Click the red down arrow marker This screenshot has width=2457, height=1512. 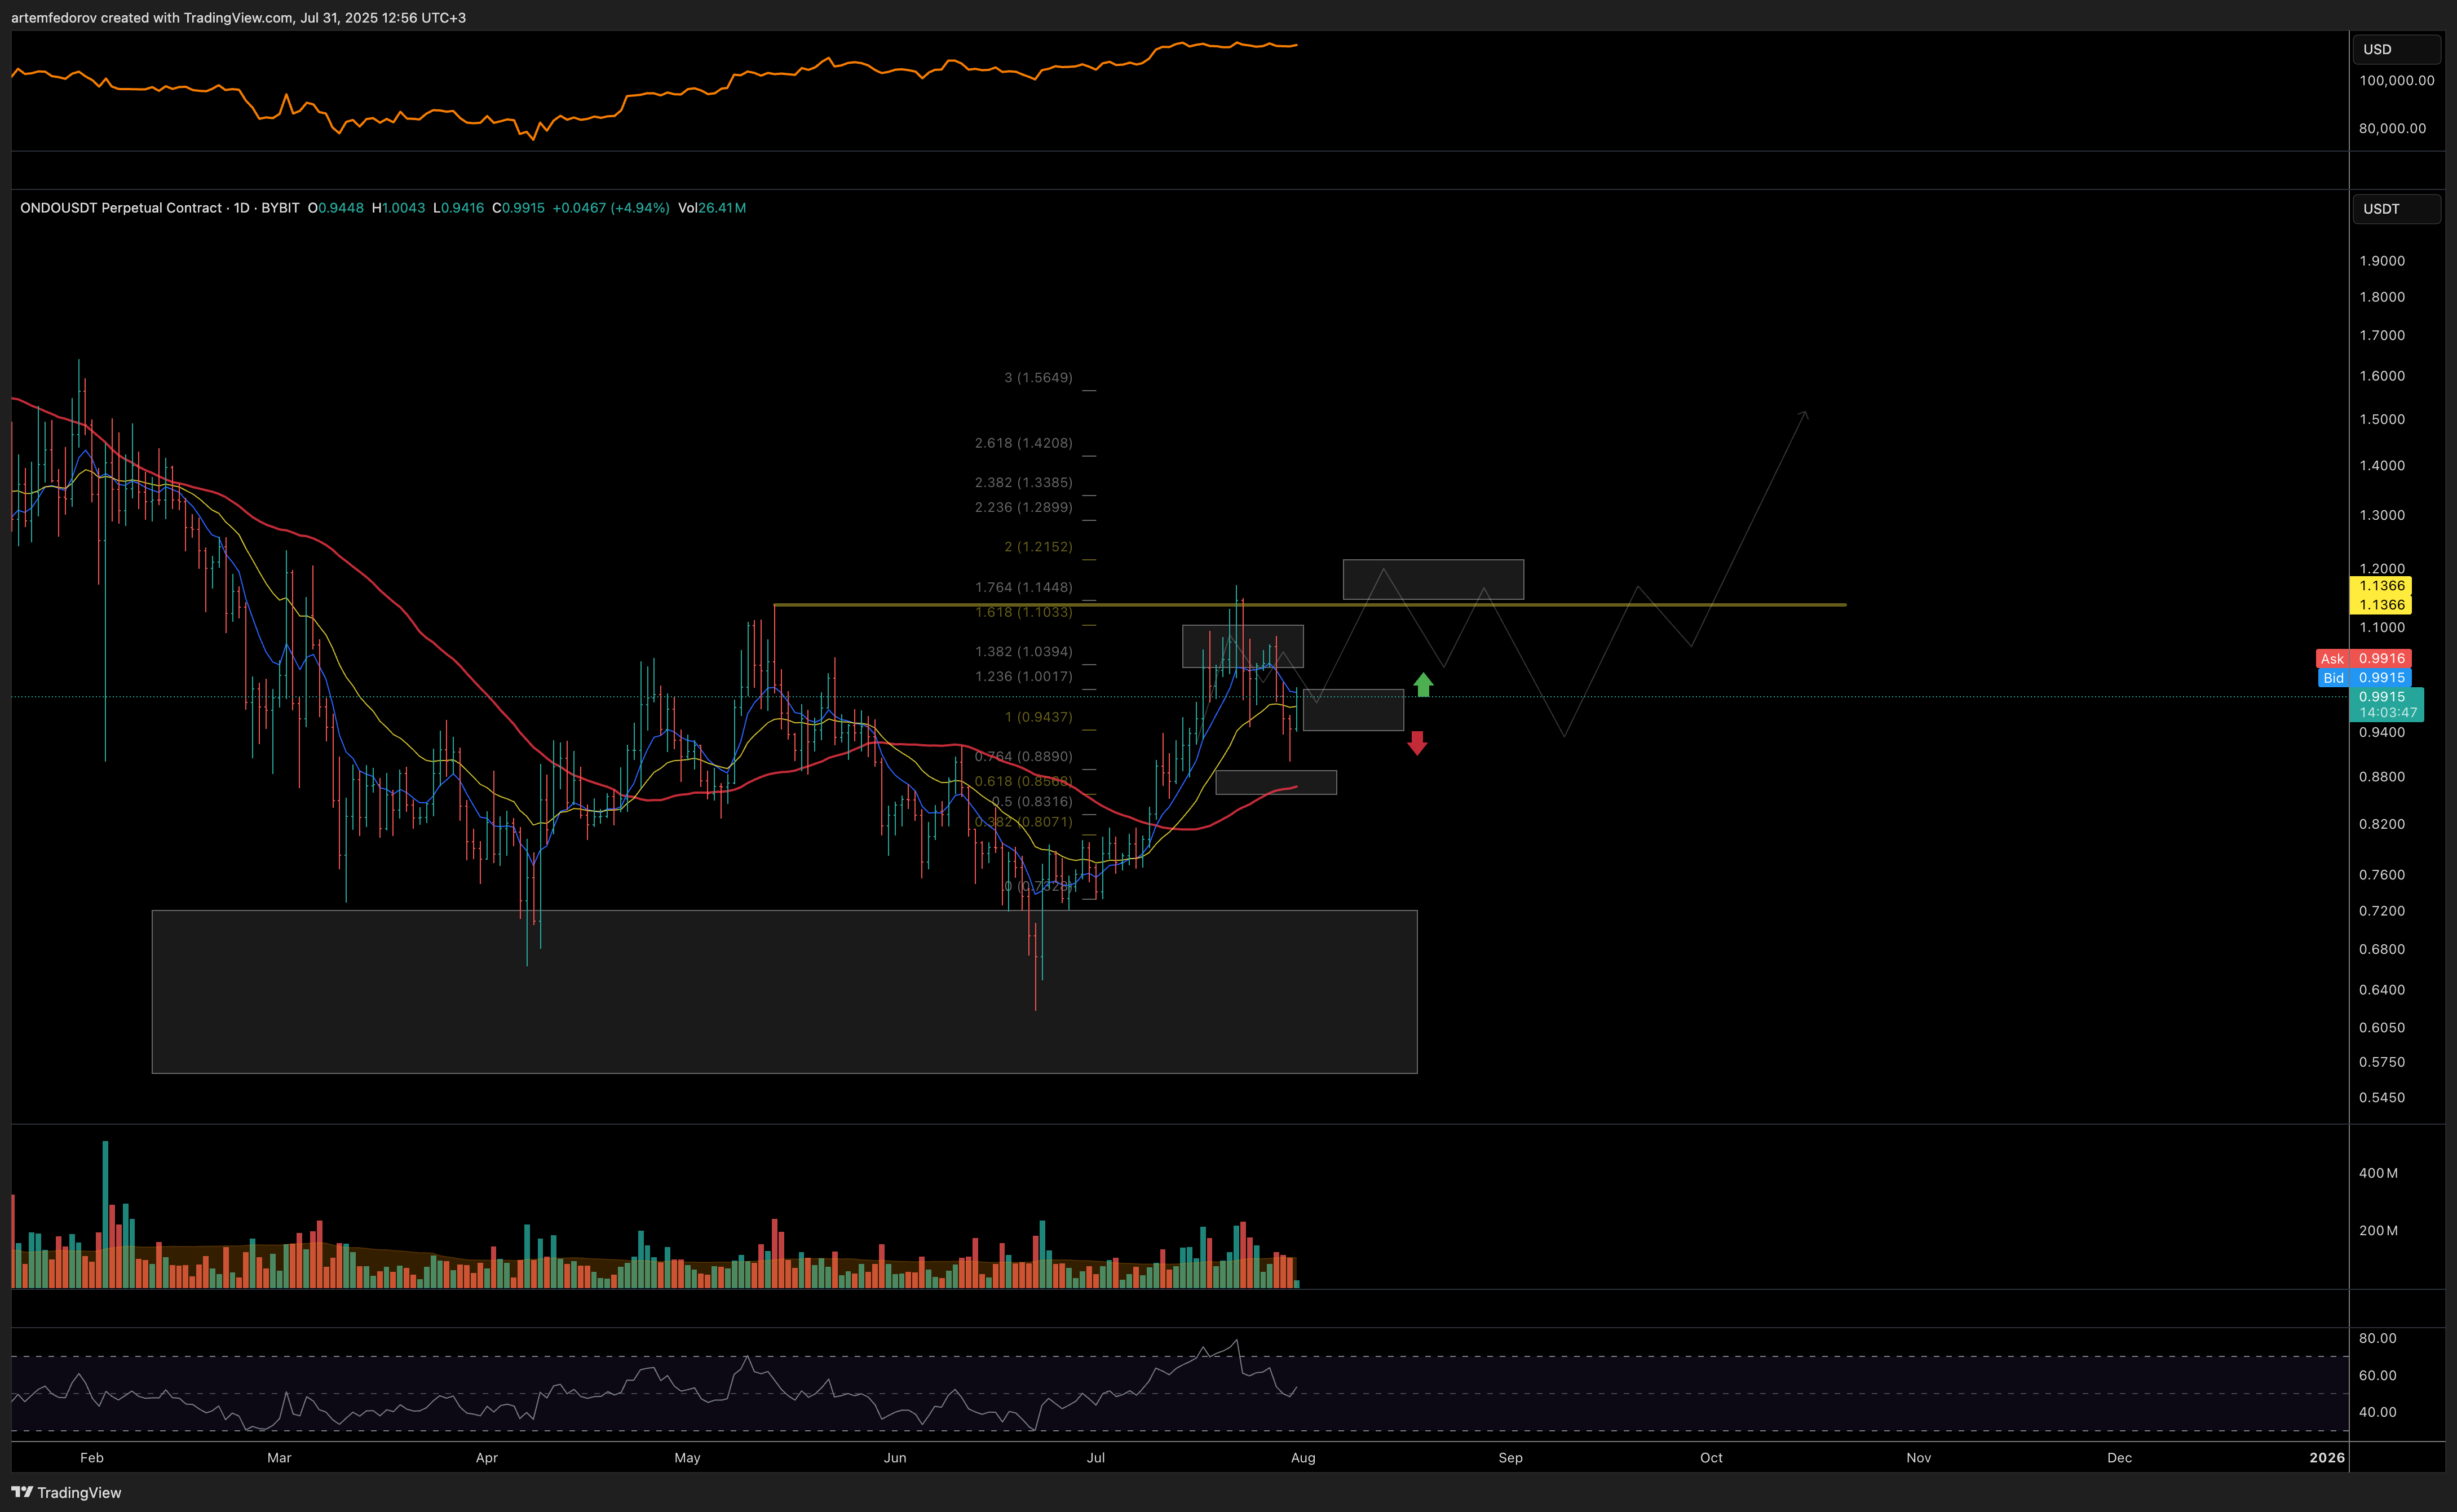pyautogui.click(x=1417, y=743)
